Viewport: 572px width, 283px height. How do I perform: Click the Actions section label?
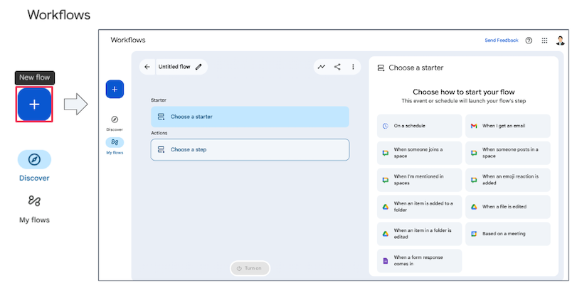point(159,133)
